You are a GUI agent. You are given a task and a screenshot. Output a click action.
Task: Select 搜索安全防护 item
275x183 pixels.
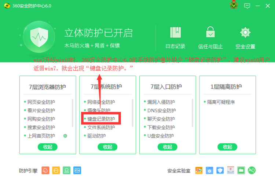pyautogui.click(x=41, y=127)
